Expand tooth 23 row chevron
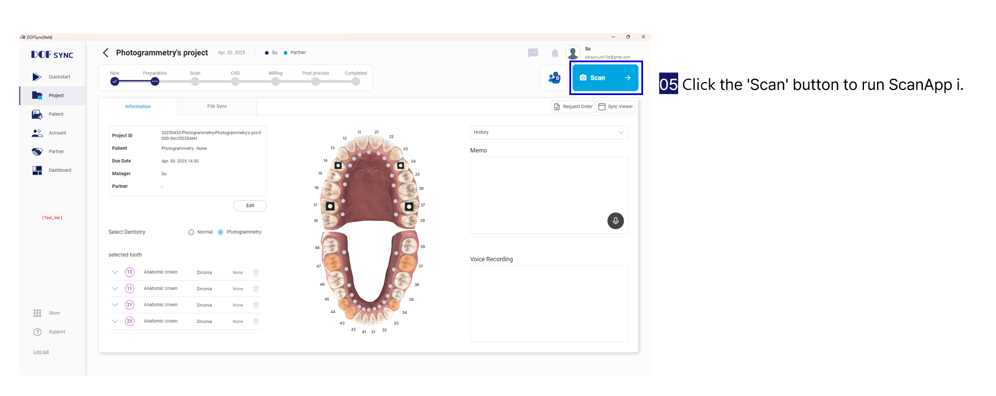 coord(115,321)
